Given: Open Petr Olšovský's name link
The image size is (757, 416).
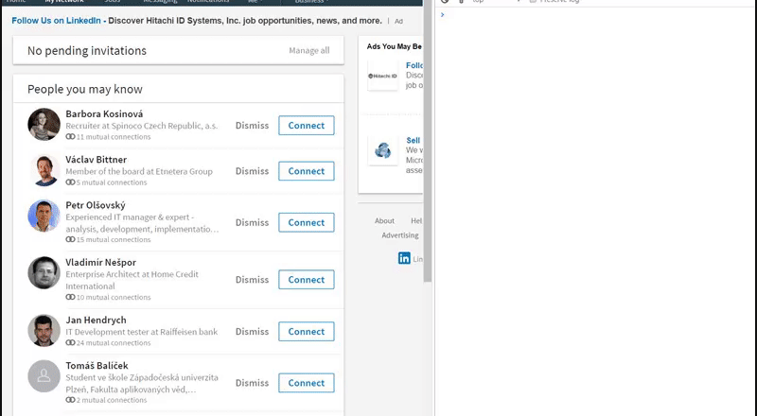Looking at the screenshot, I should [x=96, y=205].
